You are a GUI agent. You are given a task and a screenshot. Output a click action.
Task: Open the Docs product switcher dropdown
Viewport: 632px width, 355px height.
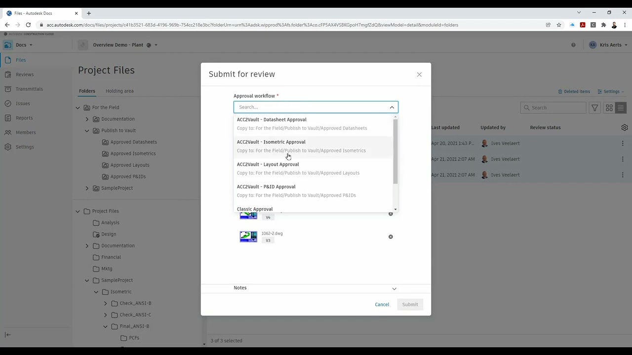[24, 45]
